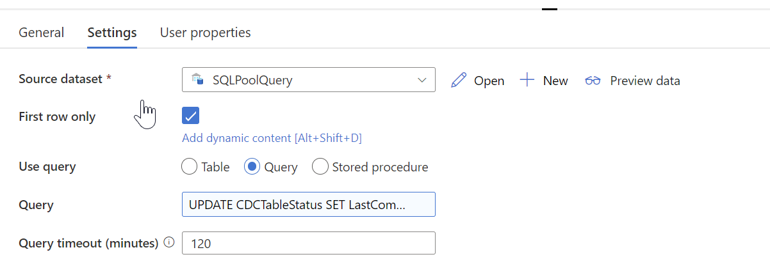Expand the Source dataset dropdown arrow
Screen dimensions: 770x266
422,80
